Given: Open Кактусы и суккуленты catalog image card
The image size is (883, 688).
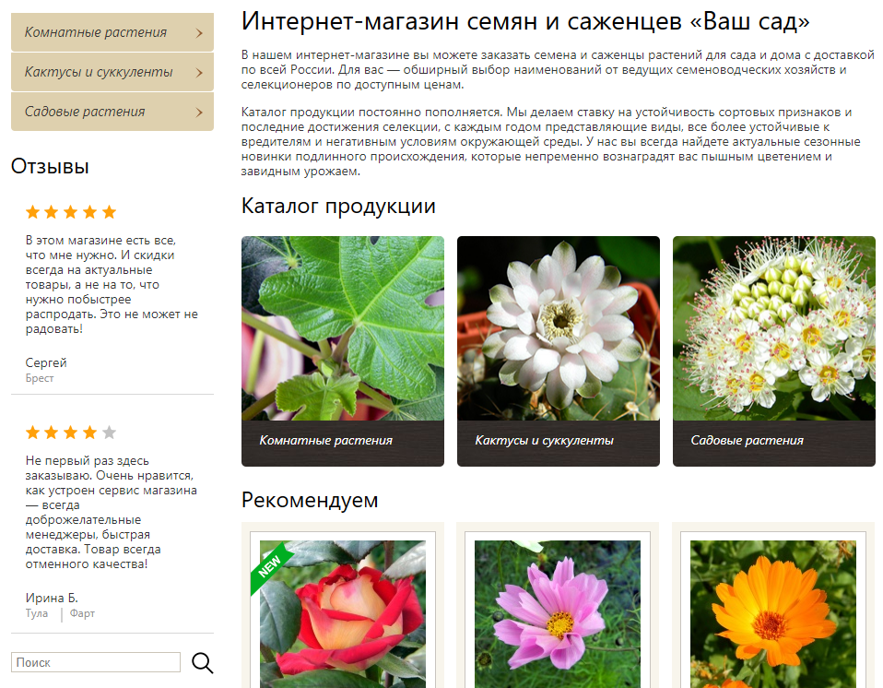Looking at the screenshot, I should pyautogui.click(x=559, y=350).
